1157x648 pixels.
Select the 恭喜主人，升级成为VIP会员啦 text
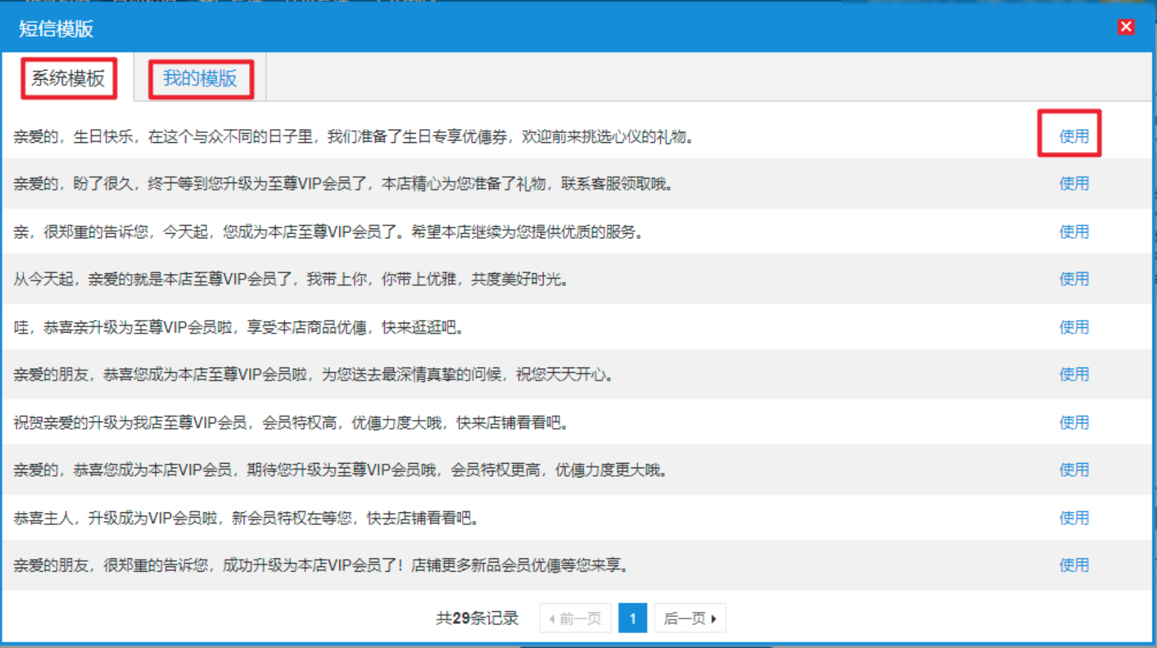246,518
